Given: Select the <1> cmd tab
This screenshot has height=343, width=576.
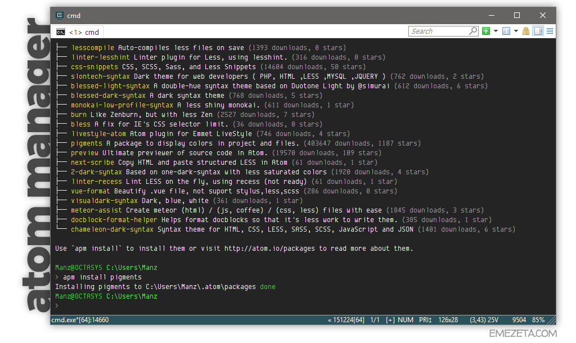Looking at the screenshot, I should tap(78, 32).
